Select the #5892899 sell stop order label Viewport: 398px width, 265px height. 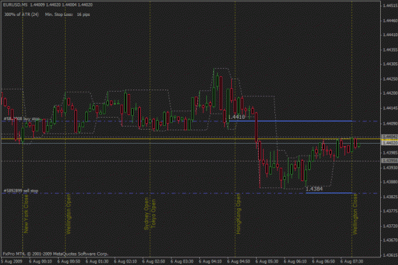click(x=21, y=191)
